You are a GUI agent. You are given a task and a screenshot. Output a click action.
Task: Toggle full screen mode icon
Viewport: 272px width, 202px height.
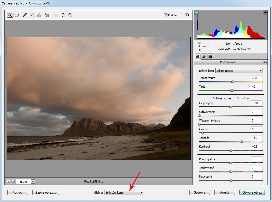pyautogui.click(x=187, y=15)
